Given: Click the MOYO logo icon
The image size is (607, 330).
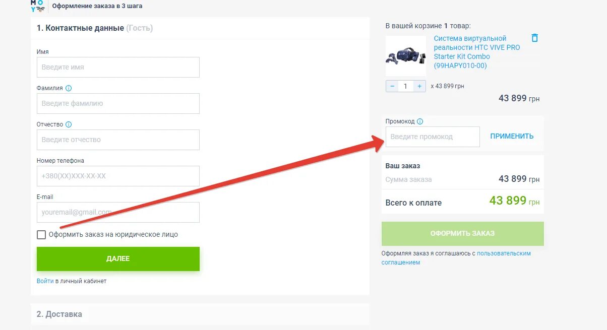Looking at the screenshot, I should [x=37, y=6].
